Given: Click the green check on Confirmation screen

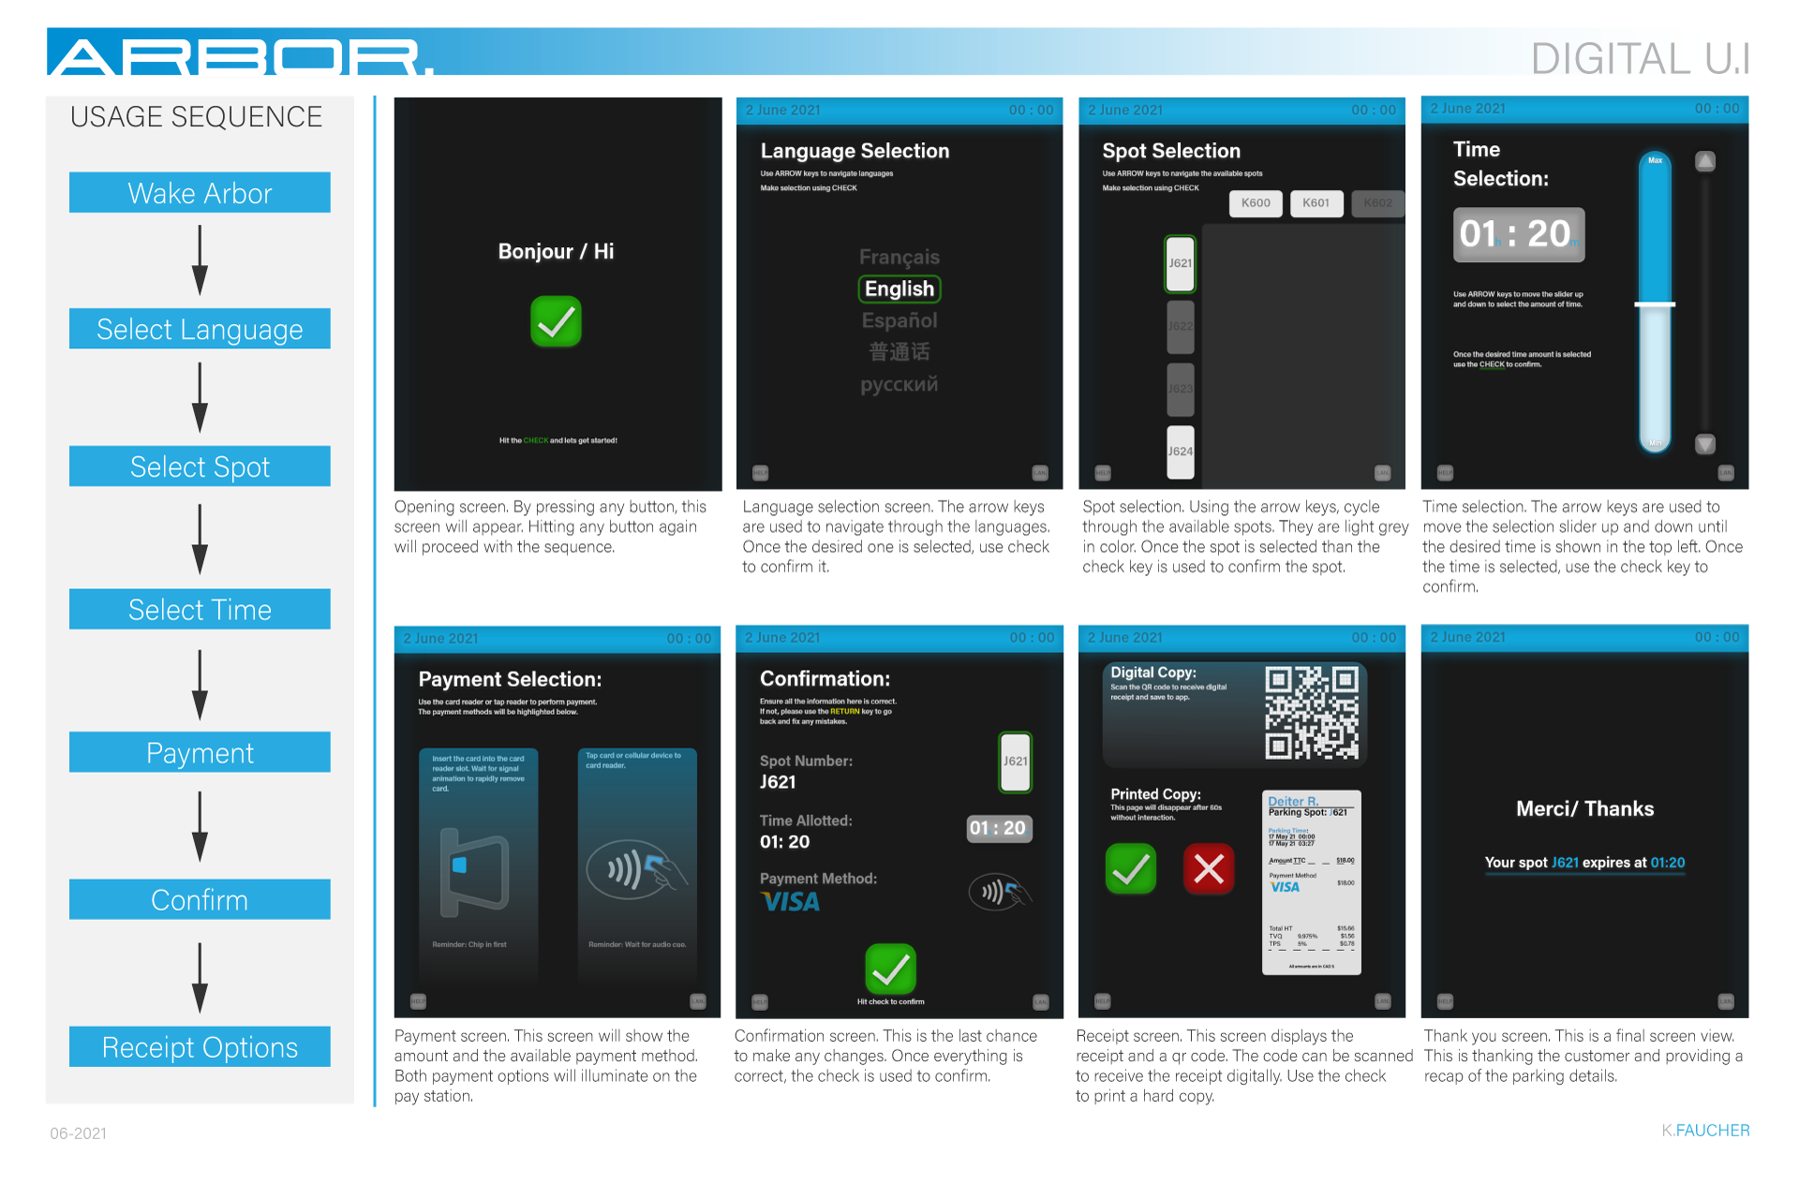Looking at the screenshot, I should pos(890,969).
